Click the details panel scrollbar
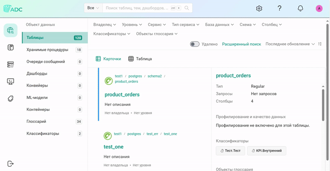The image size is (330, 171). 323,105
